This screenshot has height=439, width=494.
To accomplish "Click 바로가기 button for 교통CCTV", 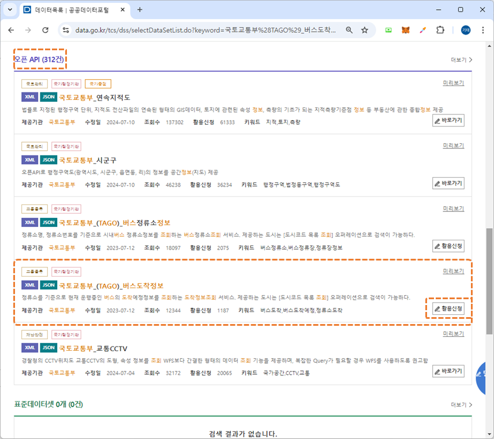I will point(448,371).
